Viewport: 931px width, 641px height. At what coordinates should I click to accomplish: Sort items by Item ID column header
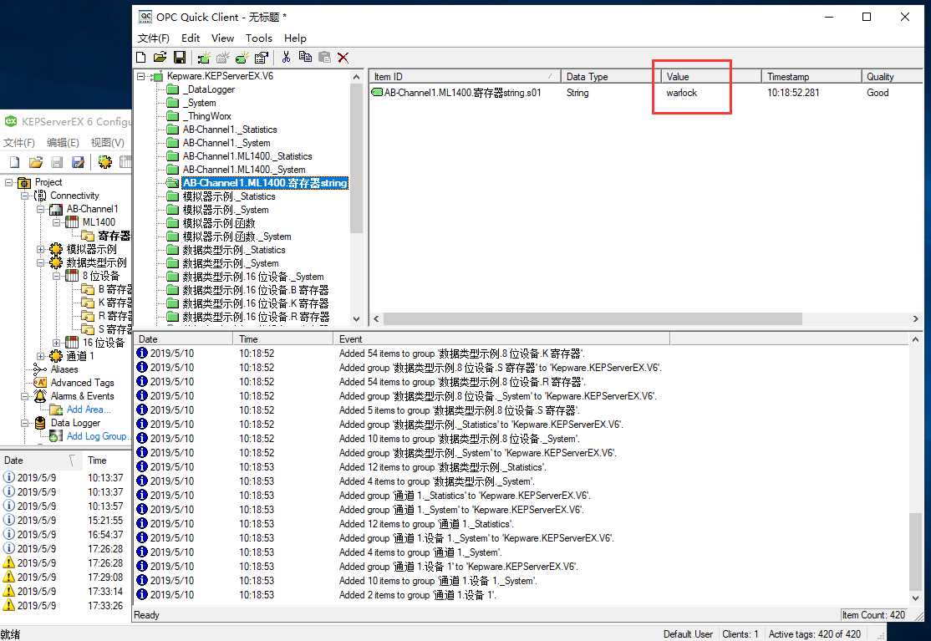(x=465, y=77)
